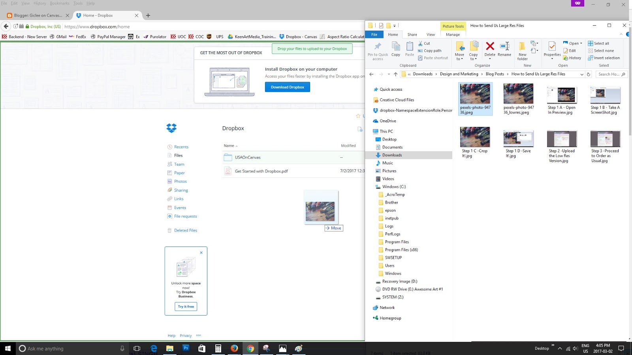
Task: Switch to the View ribbon tab
Action: pyautogui.click(x=431, y=34)
